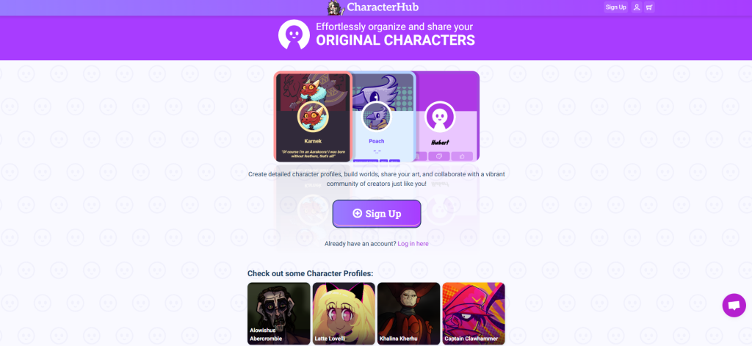752x346 pixels.
Task: Open the chat bubble widget
Action: tap(734, 305)
